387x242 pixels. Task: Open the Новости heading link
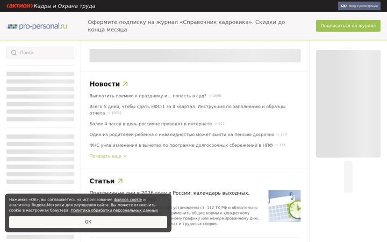pyautogui.click(x=105, y=84)
